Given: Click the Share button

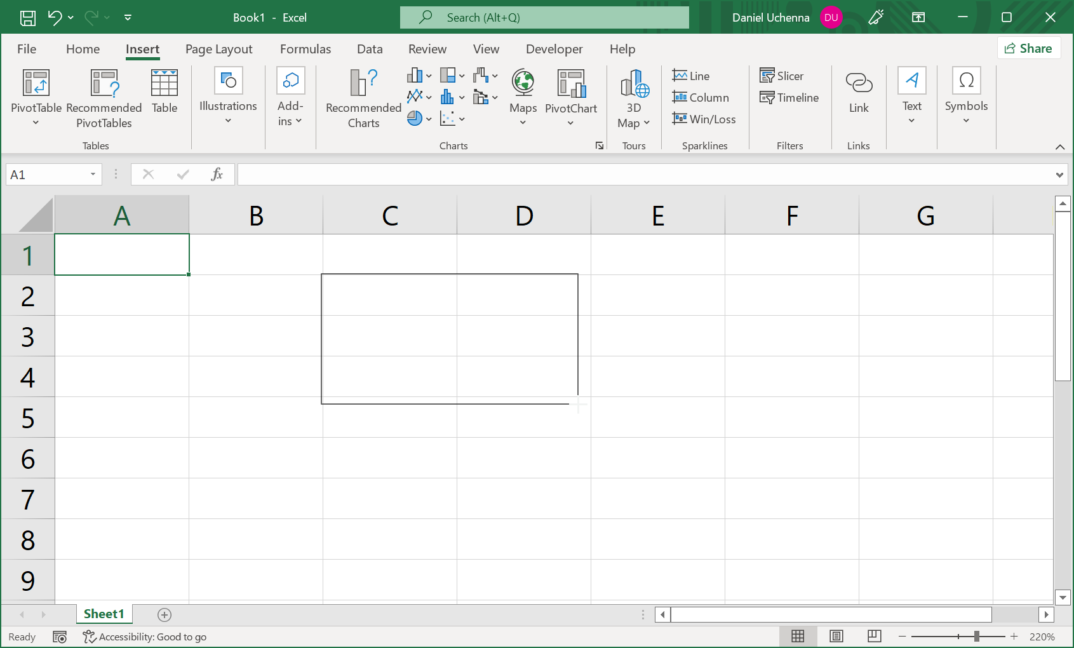Looking at the screenshot, I should (x=1028, y=48).
